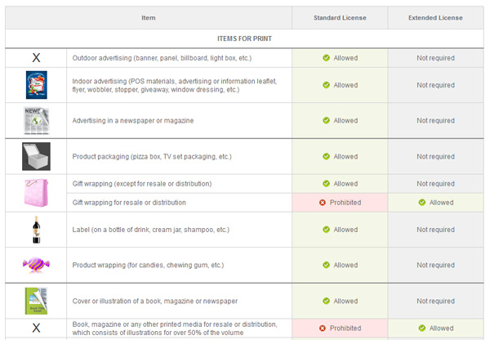Click the green book cover icon

tap(36, 300)
